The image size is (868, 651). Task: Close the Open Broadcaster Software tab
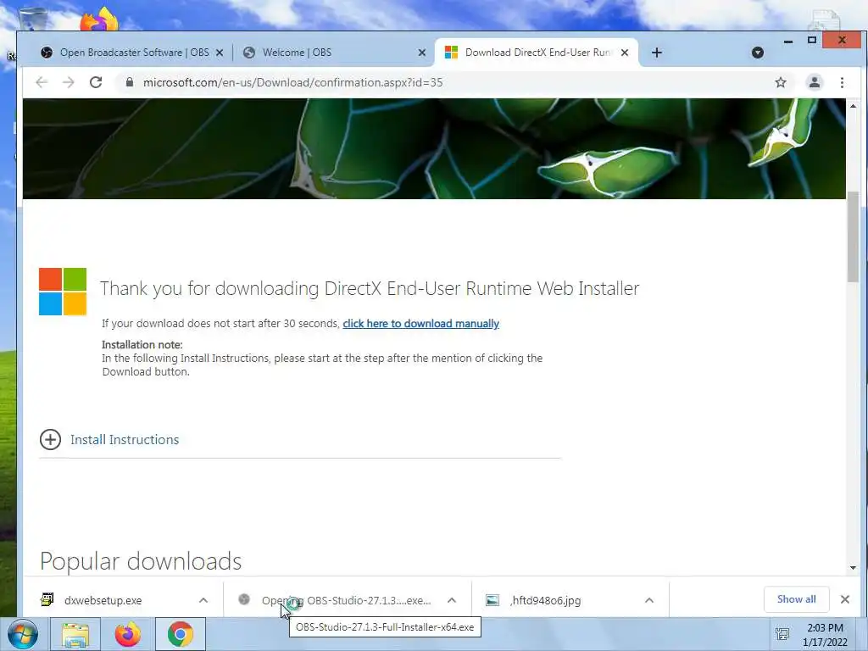(220, 53)
